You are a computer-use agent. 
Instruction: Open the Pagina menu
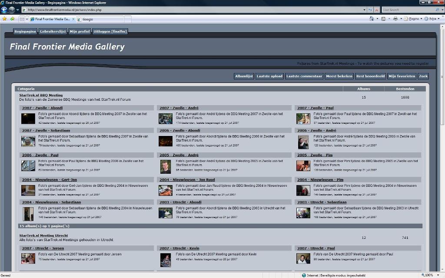tap(413, 19)
